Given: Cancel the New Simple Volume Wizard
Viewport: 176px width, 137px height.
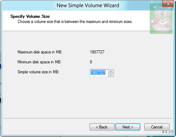Looking at the screenshot, I should 157,127.
